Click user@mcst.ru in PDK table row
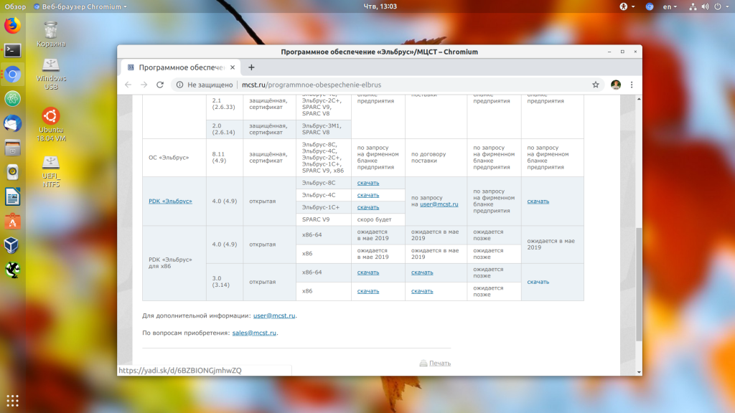 point(439,204)
